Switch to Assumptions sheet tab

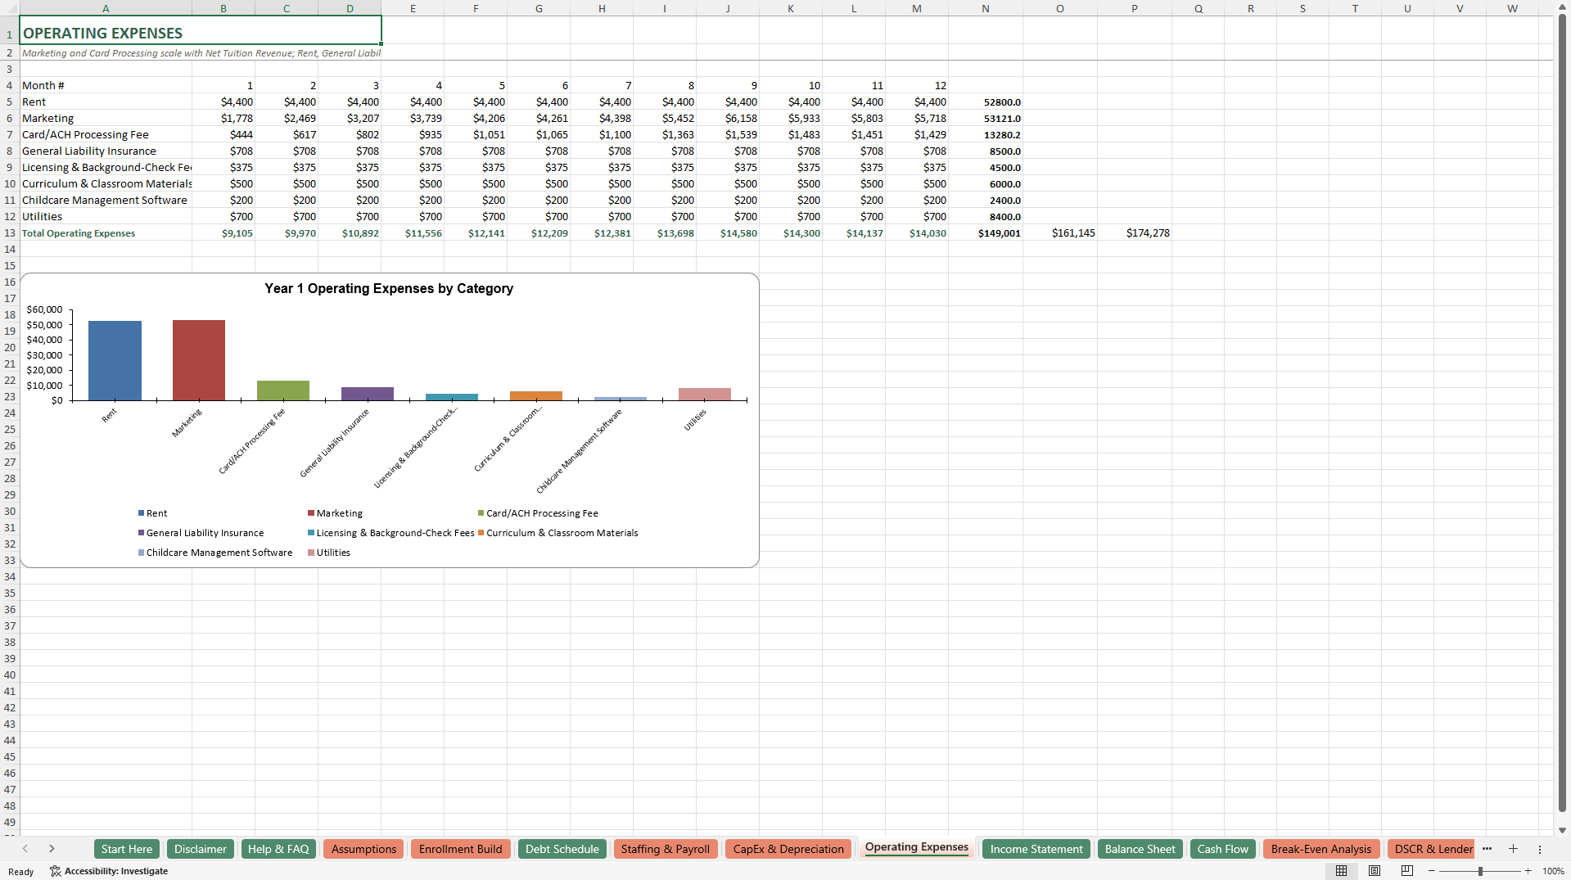[x=363, y=849]
